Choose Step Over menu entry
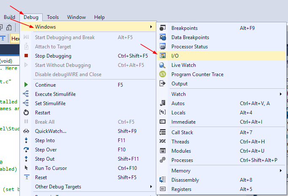288x196 pixels. [88, 149]
